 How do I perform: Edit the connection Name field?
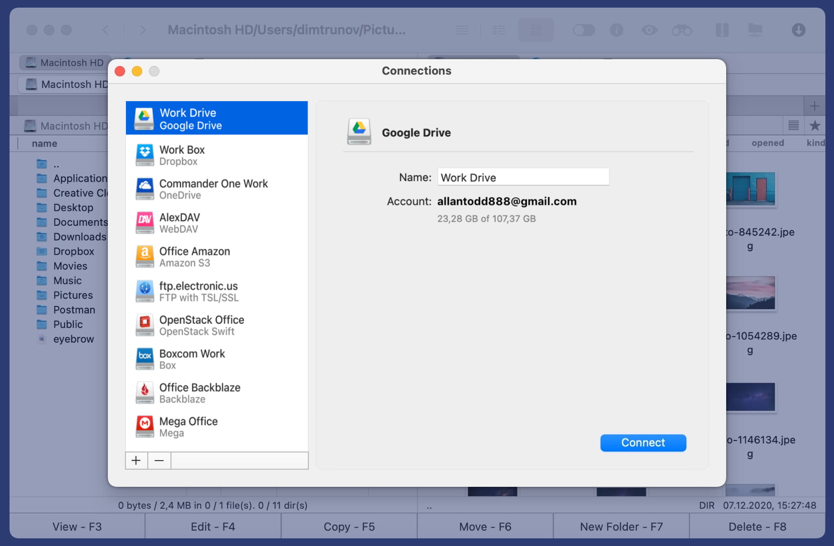pyautogui.click(x=522, y=177)
